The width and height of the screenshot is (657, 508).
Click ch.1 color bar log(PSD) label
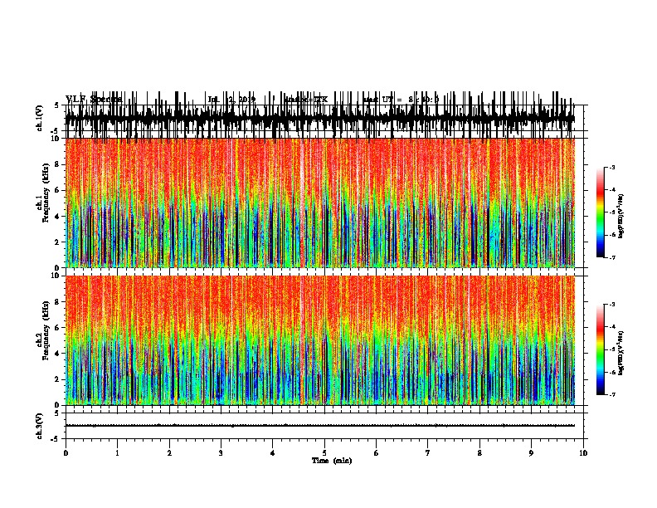click(x=621, y=217)
